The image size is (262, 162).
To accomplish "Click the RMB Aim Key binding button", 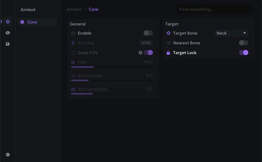I will pos(146,43).
